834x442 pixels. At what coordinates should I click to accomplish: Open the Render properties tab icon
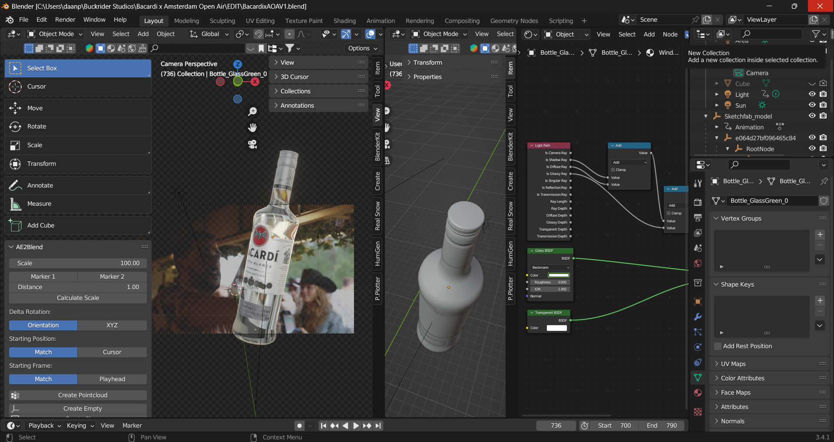tap(698, 202)
